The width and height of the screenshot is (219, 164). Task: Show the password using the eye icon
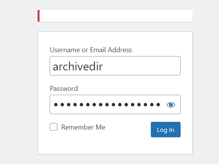171,105
